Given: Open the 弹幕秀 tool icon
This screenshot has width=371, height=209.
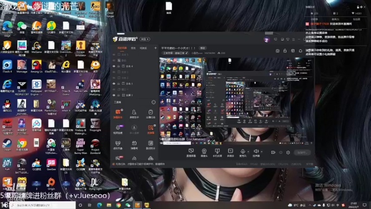Looking at the screenshot, I should (134, 145).
